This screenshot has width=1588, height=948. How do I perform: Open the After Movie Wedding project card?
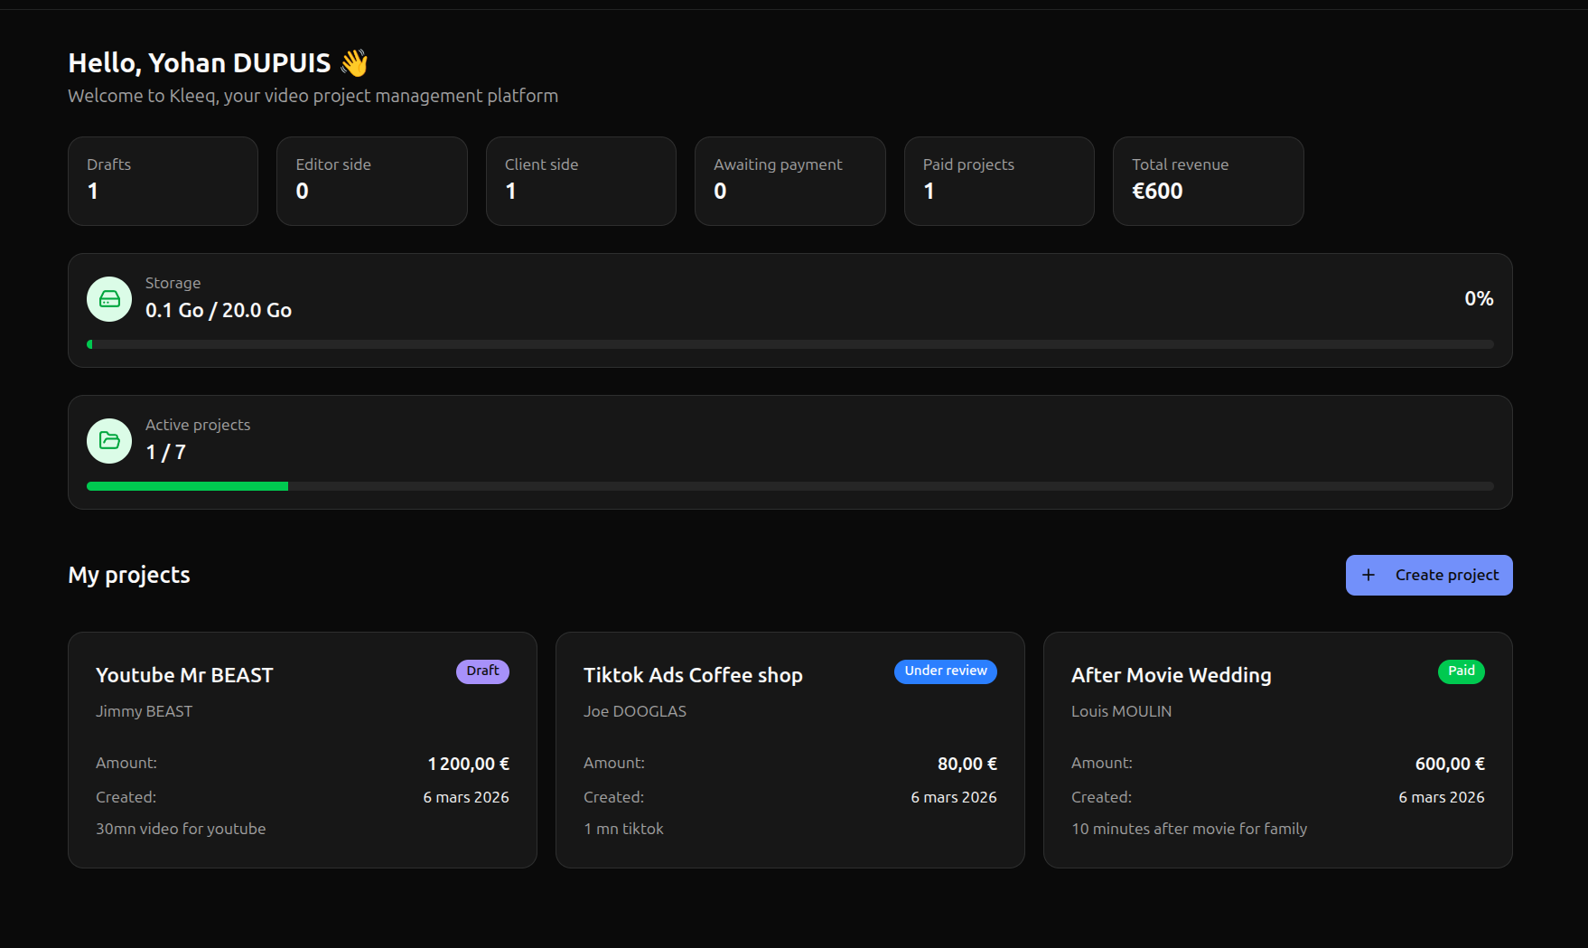[1277, 750]
